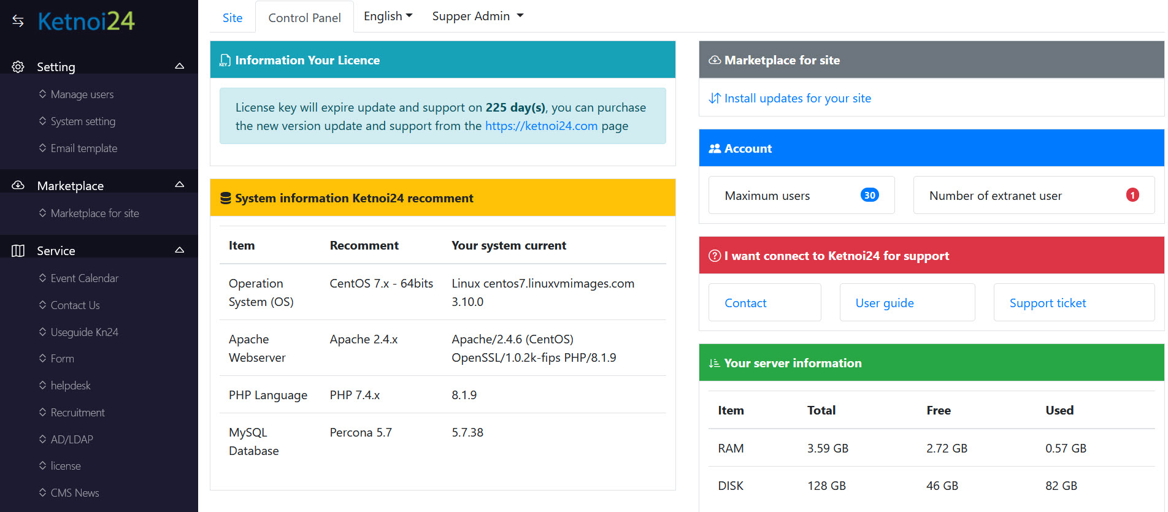Open Event Calendar service
1168x512 pixels.
85,278
